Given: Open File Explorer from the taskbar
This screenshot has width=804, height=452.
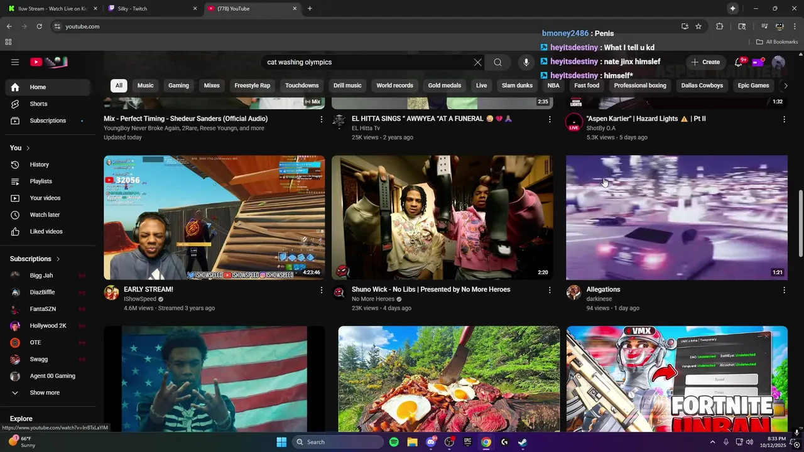Looking at the screenshot, I should (412, 442).
